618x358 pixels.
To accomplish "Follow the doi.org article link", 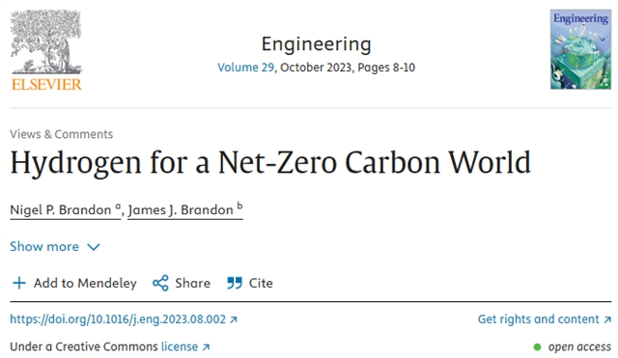I will pyautogui.click(x=124, y=319).
